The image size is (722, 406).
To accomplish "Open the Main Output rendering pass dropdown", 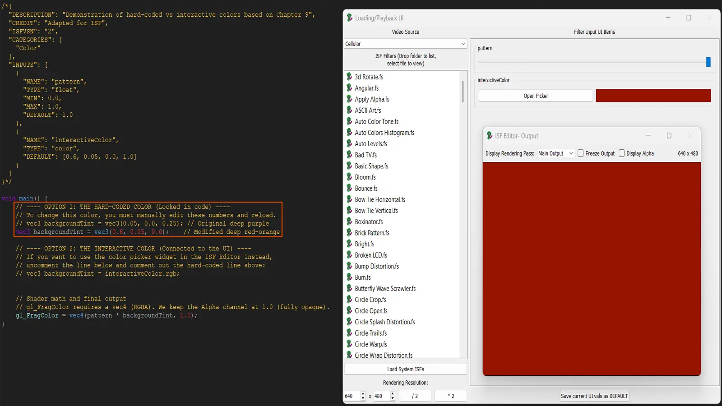I will 556,153.
